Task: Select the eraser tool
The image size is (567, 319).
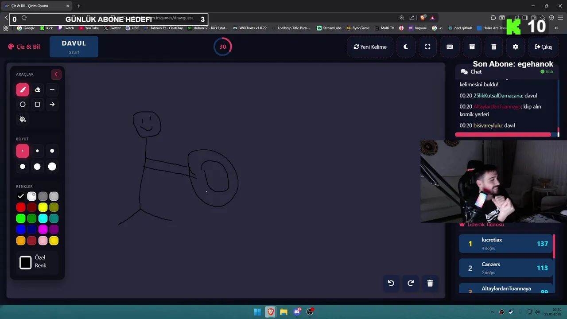Action: point(37,89)
